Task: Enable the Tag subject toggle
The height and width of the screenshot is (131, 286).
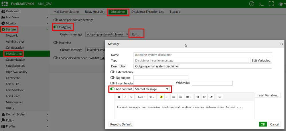Action: click(112, 78)
